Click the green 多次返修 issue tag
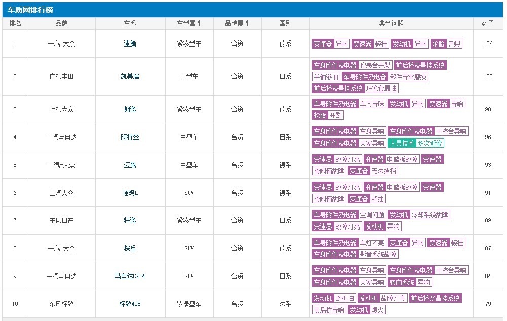The width and height of the screenshot is (507, 321). pyautogui.click(x=430, y=143)
